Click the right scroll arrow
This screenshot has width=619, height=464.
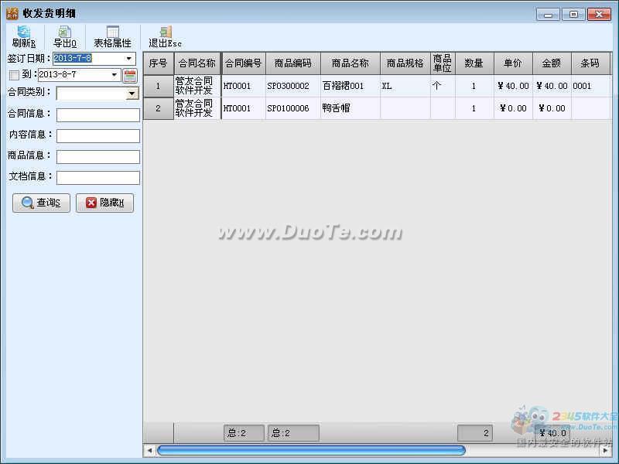[x=605, y=450]
